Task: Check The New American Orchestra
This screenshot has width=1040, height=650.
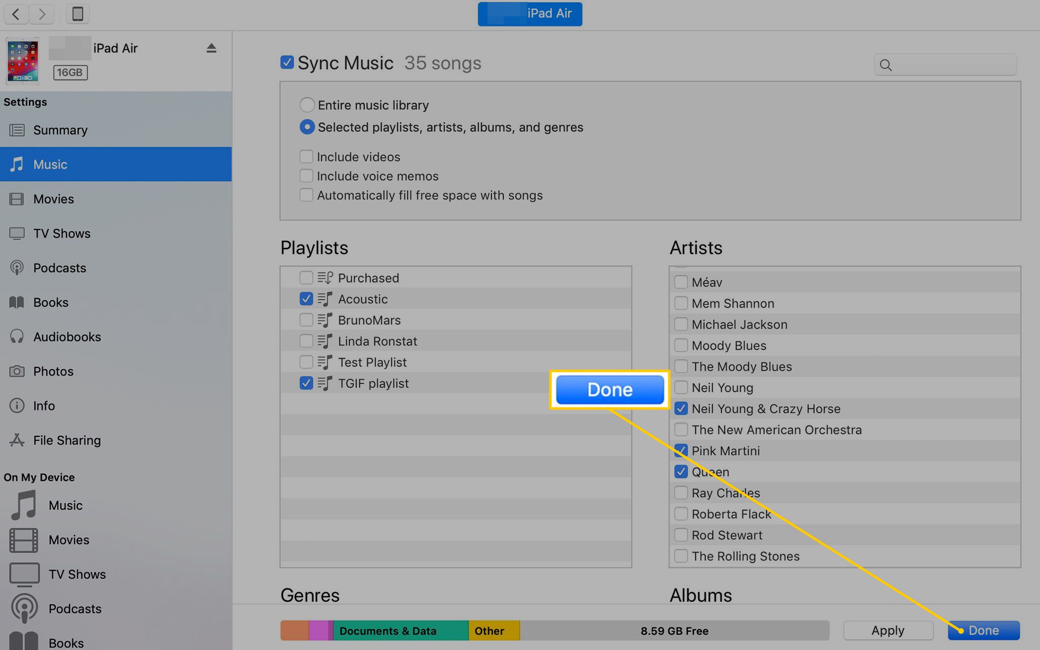Action: [681, 430]
